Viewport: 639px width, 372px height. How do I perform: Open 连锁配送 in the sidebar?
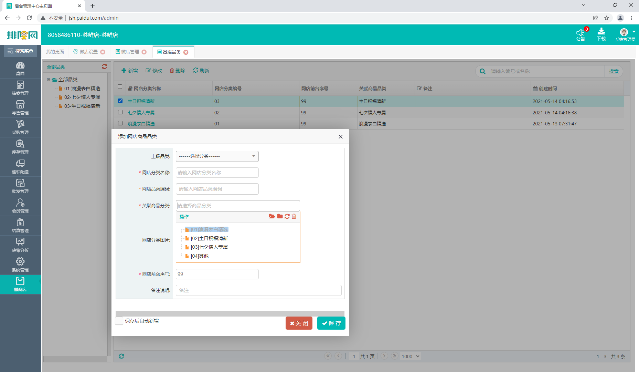[x=20, y=167]
